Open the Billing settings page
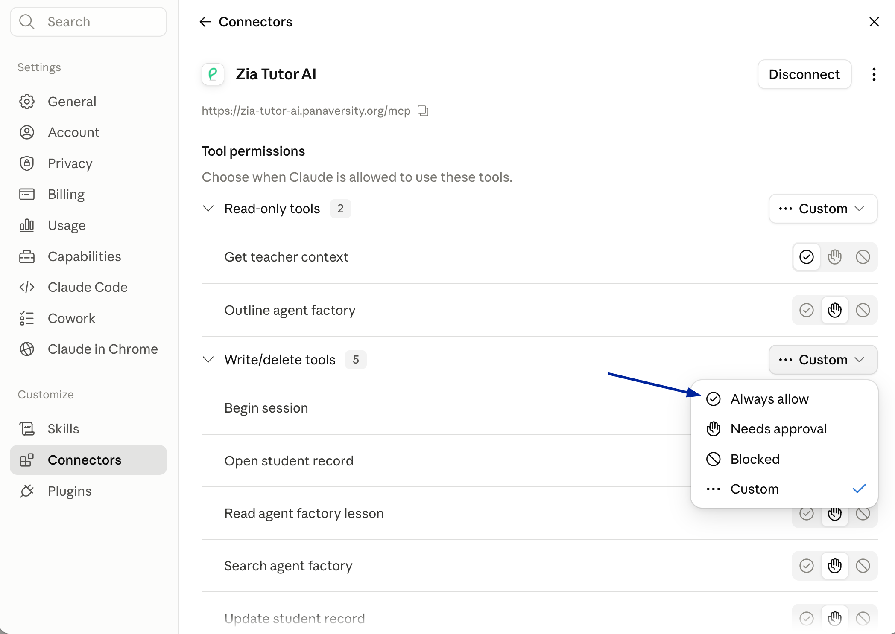The width and height of the screenshot is (895, 634). pyautogui.click(x=88, y=194)
